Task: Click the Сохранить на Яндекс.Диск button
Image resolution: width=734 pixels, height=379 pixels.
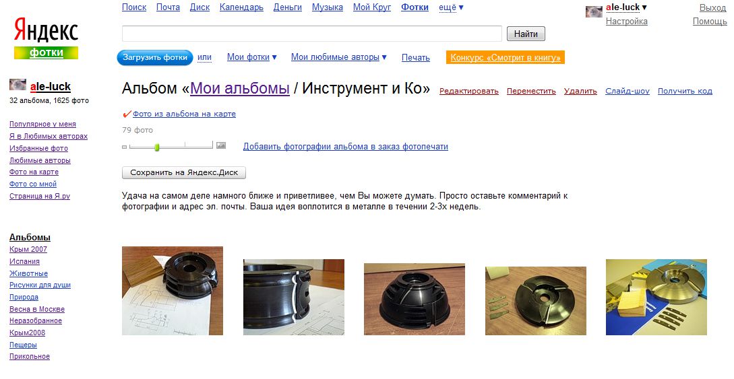Action: [x=184, y=172]
